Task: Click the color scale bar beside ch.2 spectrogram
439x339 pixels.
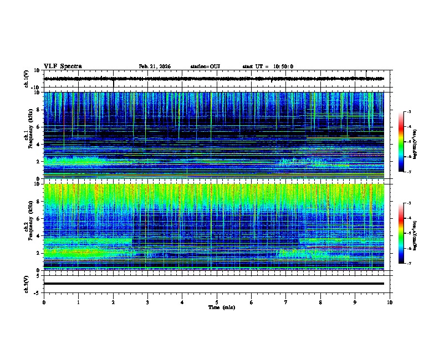Action: (x=401, y=233)
